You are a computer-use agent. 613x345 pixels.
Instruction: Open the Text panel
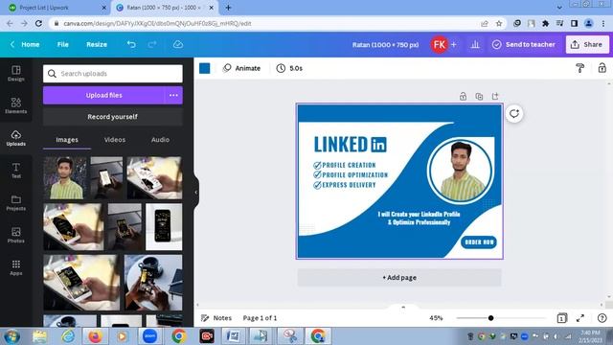16,171
